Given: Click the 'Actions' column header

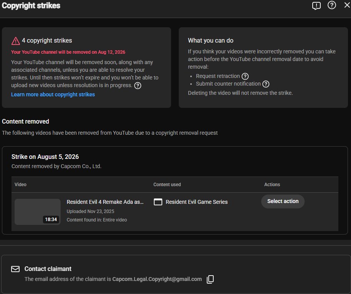Looking at the screenshot, I should tap(272, 185).
